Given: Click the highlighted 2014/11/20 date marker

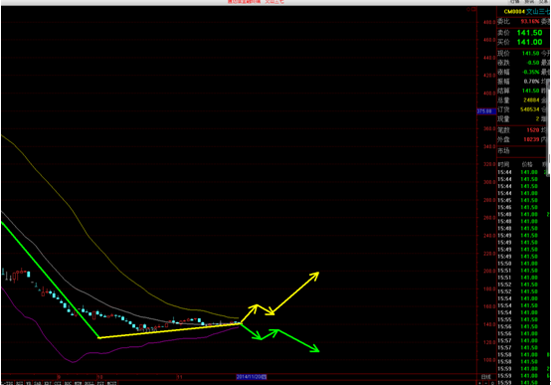Looking at the screenshot, I should click(x=252, y=377).
